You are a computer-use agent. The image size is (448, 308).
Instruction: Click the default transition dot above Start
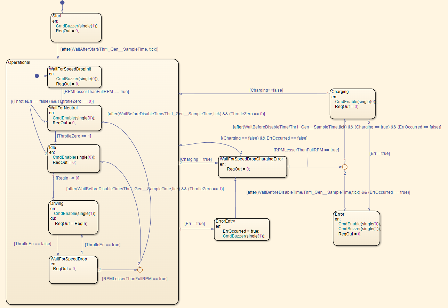[62, 2]
